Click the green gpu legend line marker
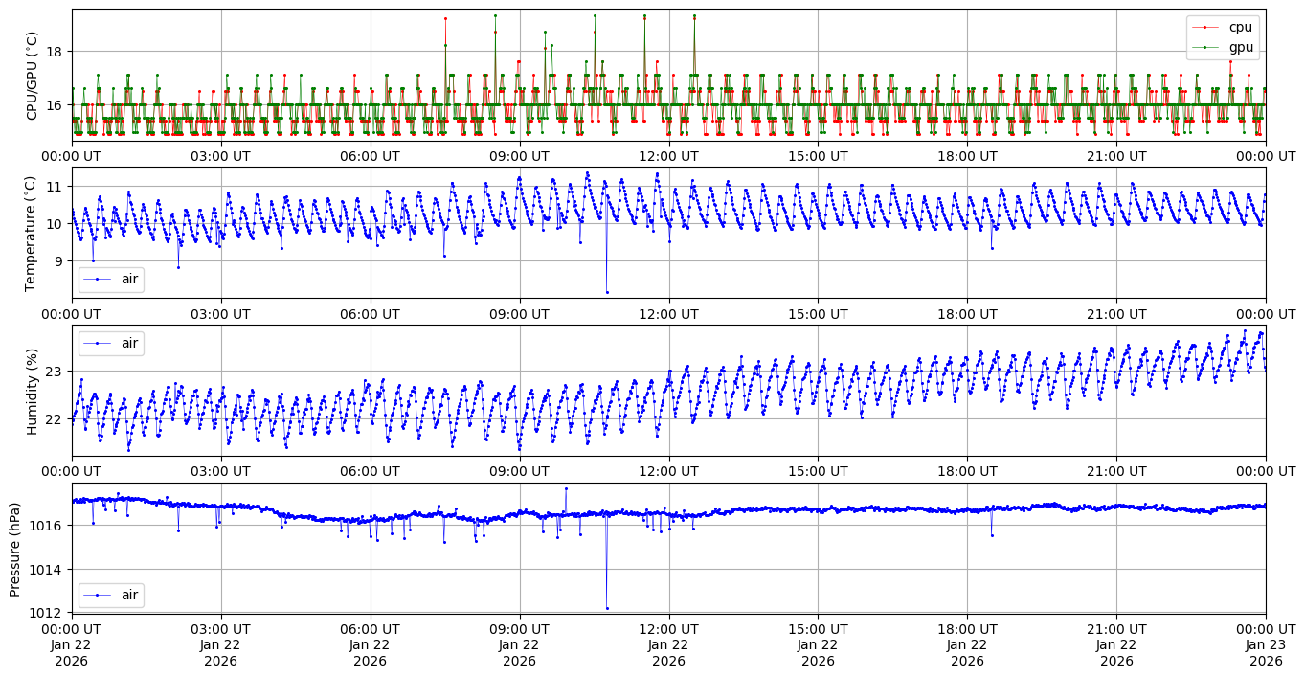1305x677 pixels. [x=1205, y=47]
